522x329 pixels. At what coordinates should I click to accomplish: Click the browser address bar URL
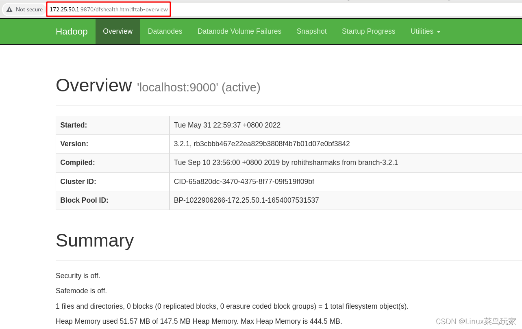109,9
